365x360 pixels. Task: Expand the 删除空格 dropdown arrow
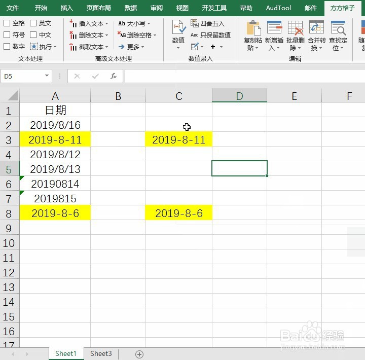[x=155, y=35]
